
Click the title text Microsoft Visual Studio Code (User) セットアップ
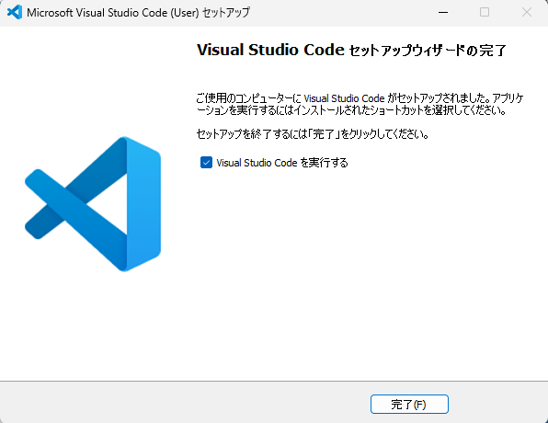pyautogui.click(x=139, y=13)
